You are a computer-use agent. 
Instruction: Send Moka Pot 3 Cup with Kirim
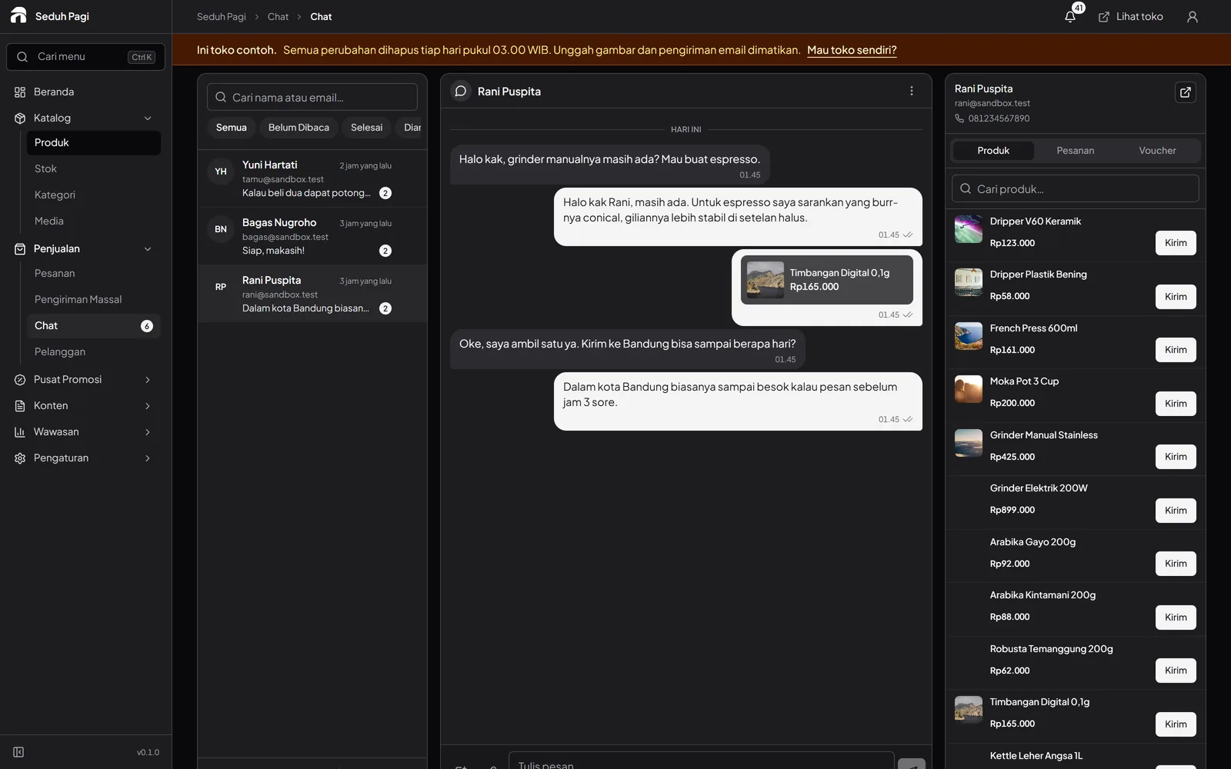1176,404
